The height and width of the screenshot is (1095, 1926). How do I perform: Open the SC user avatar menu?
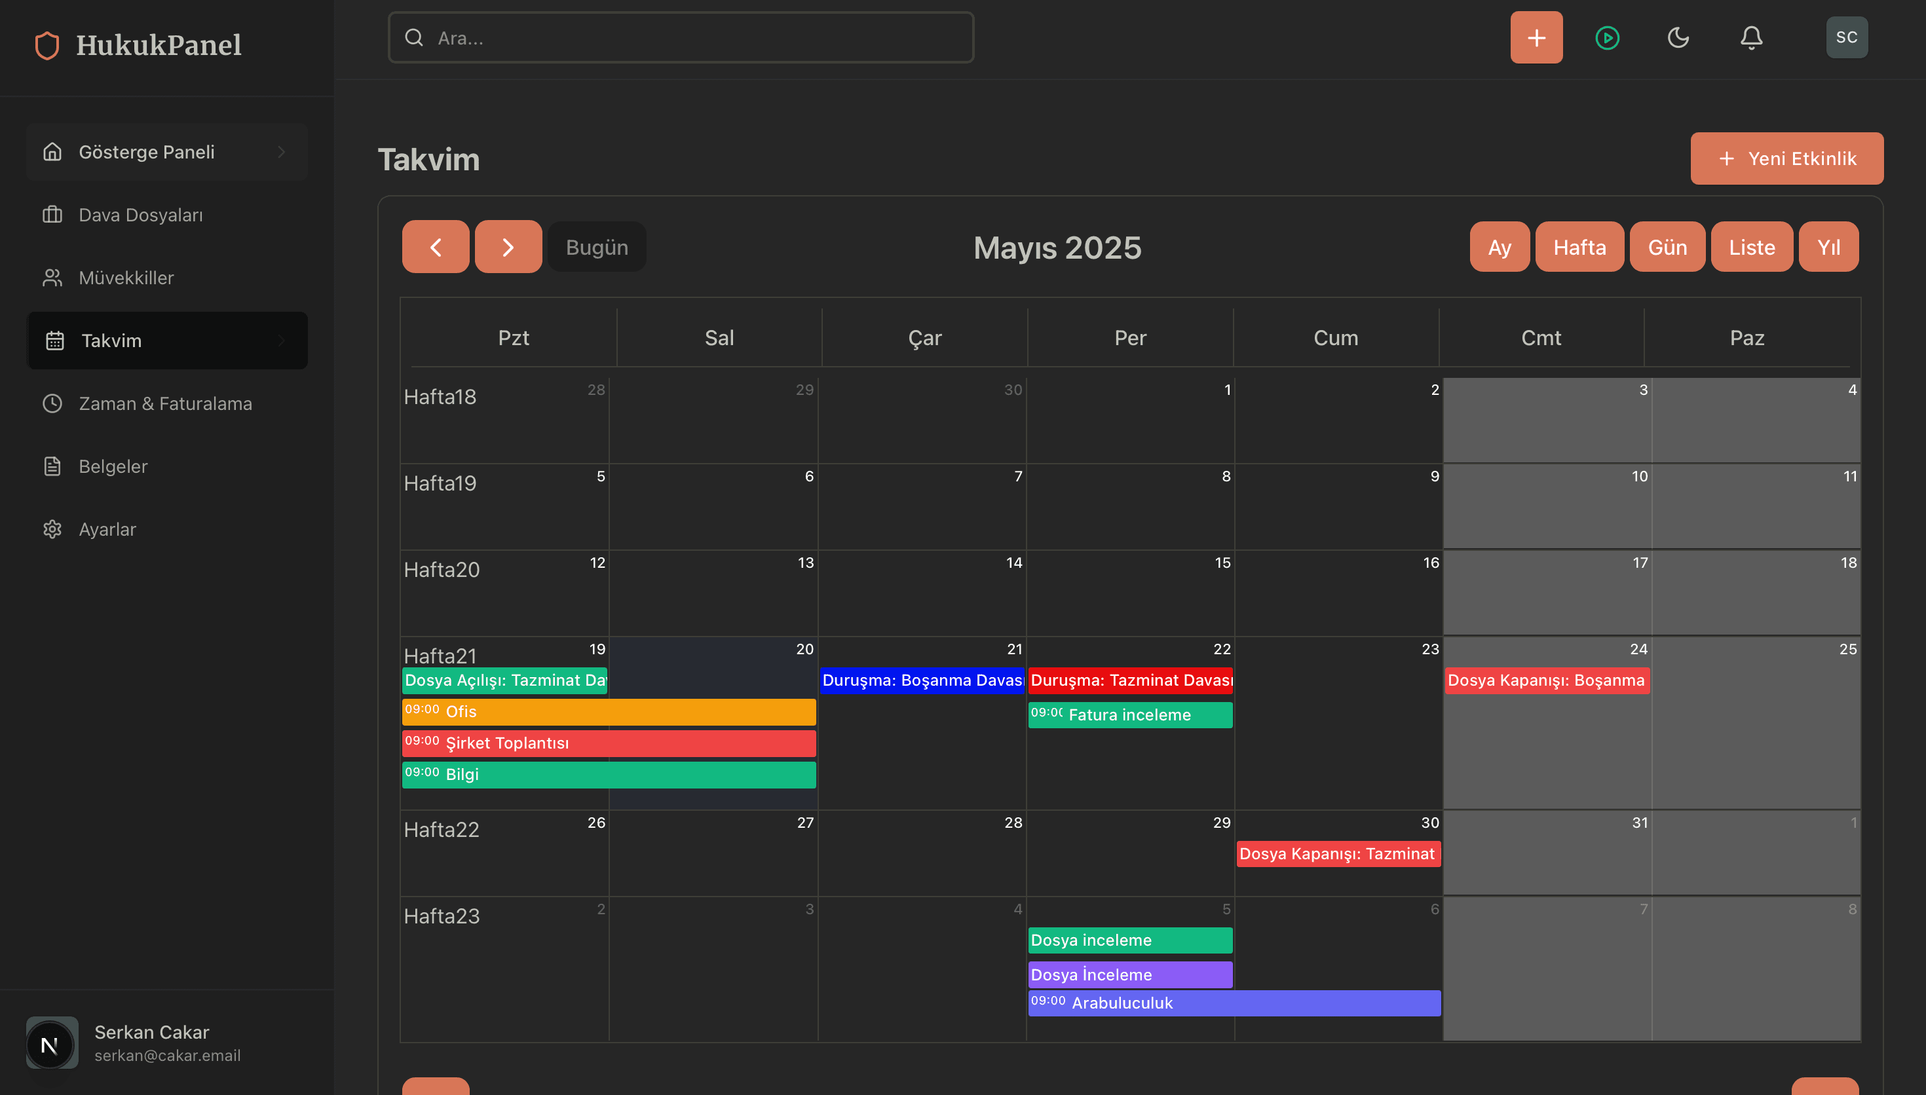coord(1846,37)
